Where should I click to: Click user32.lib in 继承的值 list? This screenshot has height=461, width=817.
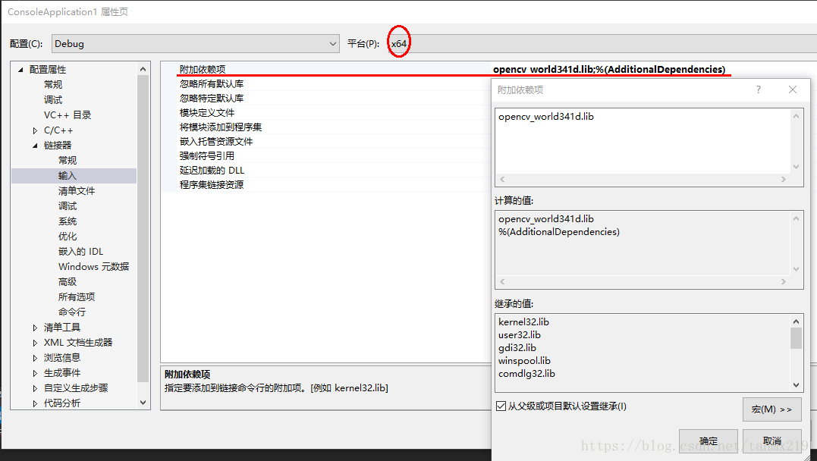520,335
